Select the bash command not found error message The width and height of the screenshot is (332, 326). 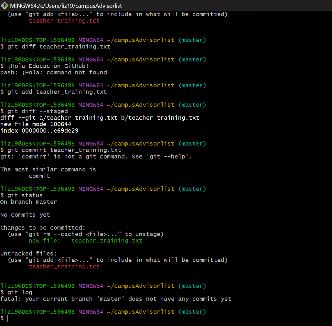54,72
